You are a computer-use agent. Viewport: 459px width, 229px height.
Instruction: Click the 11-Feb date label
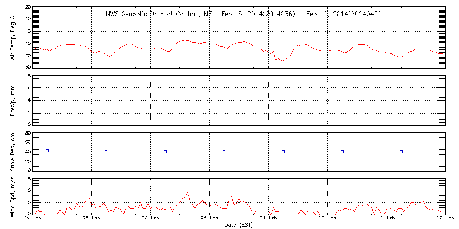click(x=386, y=218)
